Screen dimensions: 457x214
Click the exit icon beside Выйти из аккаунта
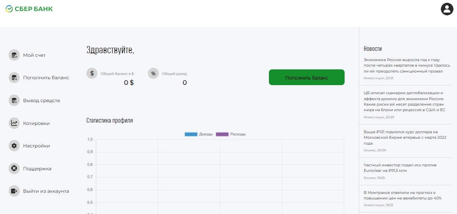(14, 191)
